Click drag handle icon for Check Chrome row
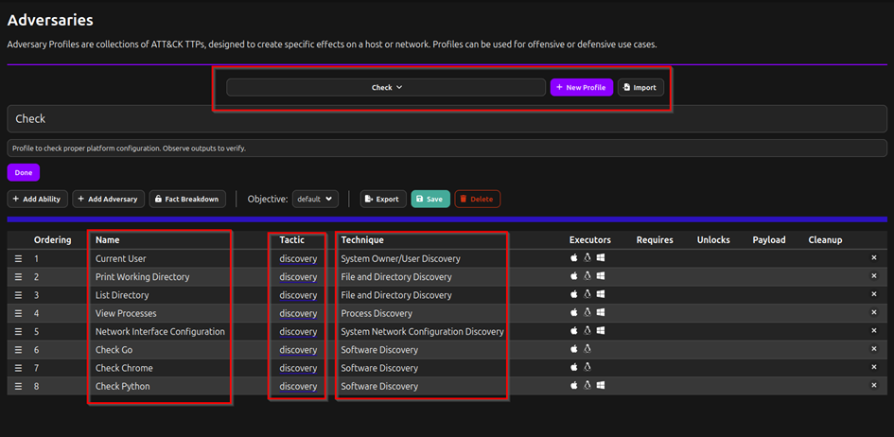The width and height of the screenshot is (894, 437). coord(17,368)
